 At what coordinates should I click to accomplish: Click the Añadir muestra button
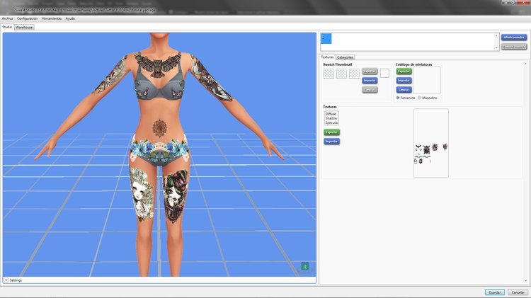[514, 38]
